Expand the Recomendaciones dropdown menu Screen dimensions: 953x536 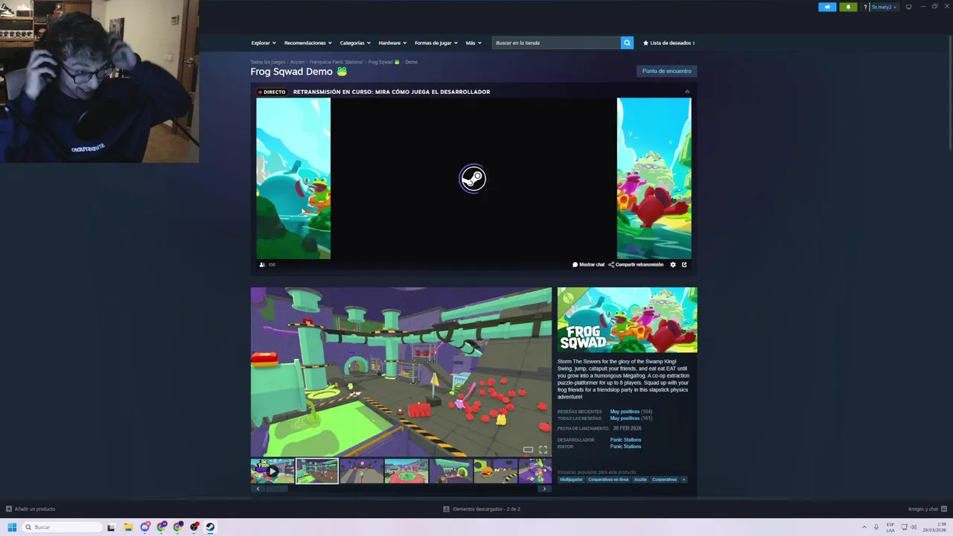click(307, 42)
